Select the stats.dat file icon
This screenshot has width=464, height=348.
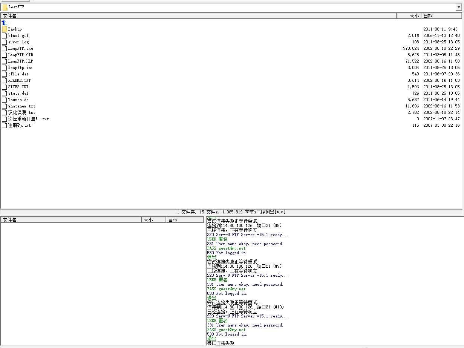coord(5,93)
